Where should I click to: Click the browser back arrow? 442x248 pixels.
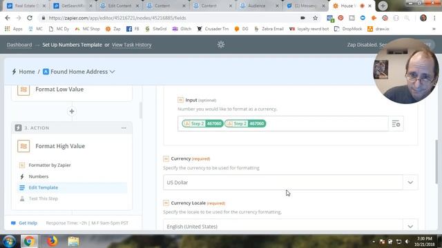pyautogui.click(x=8, y=18)
